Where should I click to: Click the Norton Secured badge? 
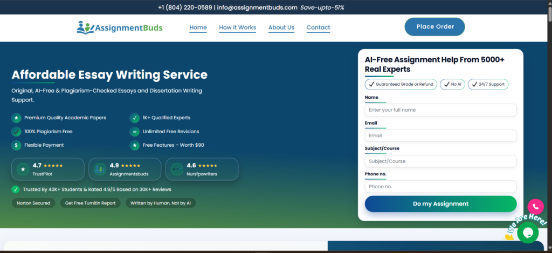[x=33, y=203]
